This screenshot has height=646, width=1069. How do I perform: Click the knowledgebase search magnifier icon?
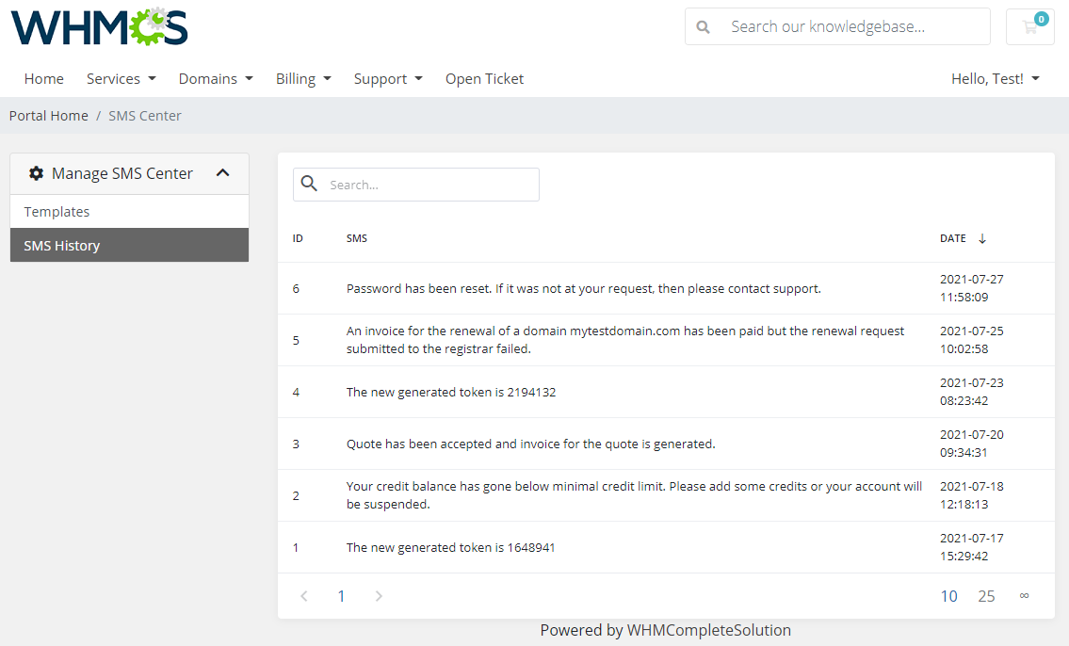tap(703, 26)
